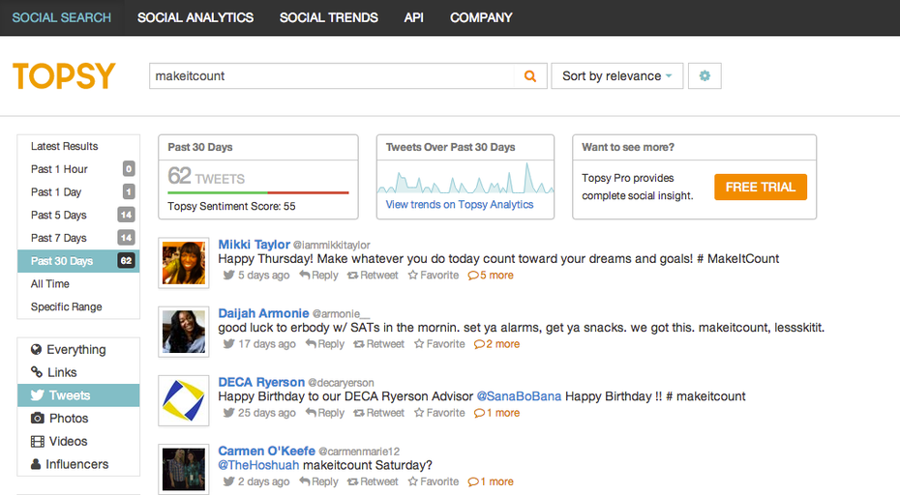Viewport: 900px width, 495px height.
Task: Retweet Daijah Armonie's tweet
Action: (378, 344)
